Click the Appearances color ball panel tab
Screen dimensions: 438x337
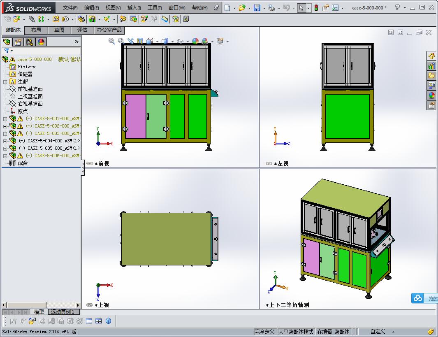click(41, 42)
